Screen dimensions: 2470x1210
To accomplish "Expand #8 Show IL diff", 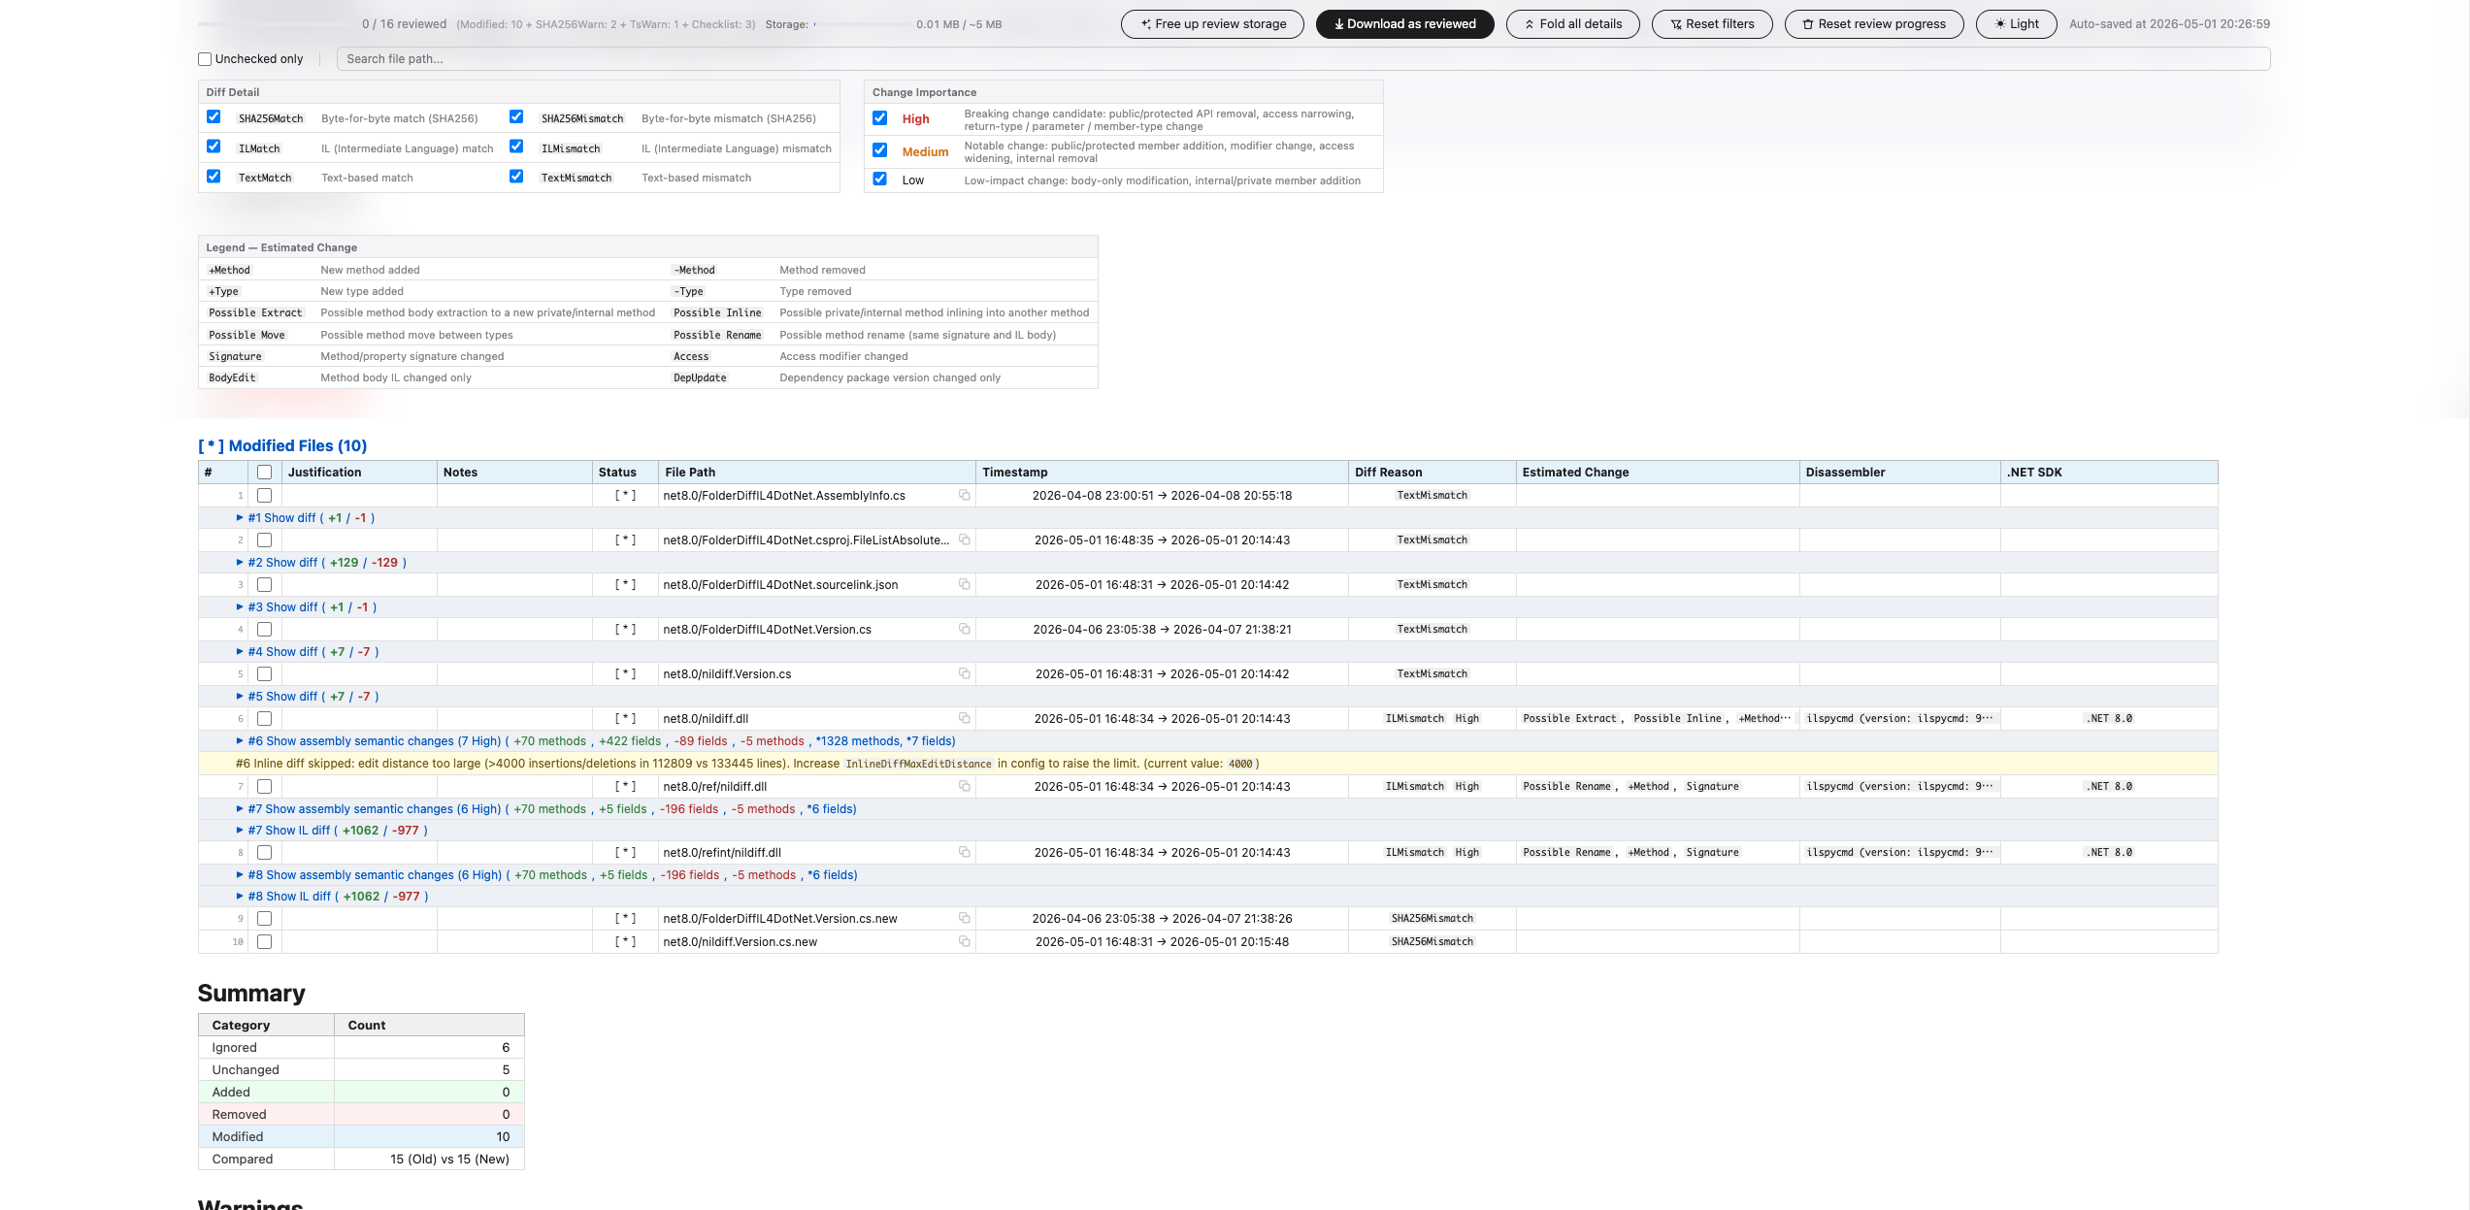I will tap(332, 897).
